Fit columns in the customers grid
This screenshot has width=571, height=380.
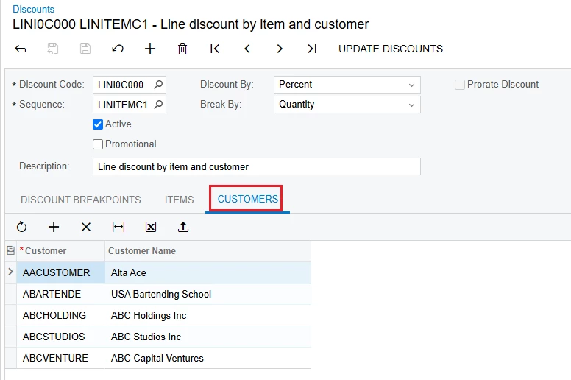(x=118, y=227)
